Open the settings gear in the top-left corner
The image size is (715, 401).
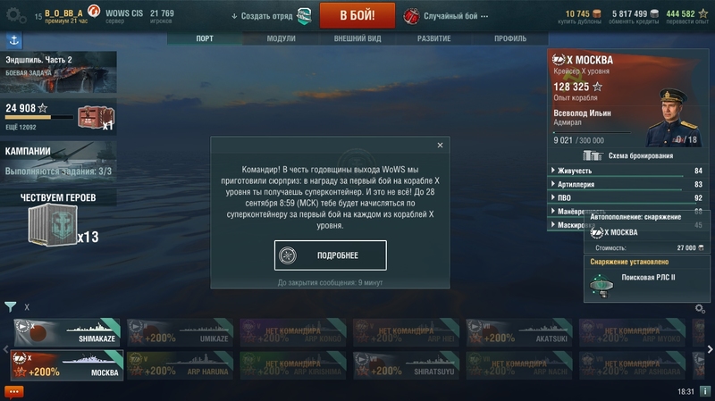(x=15, y=16)
